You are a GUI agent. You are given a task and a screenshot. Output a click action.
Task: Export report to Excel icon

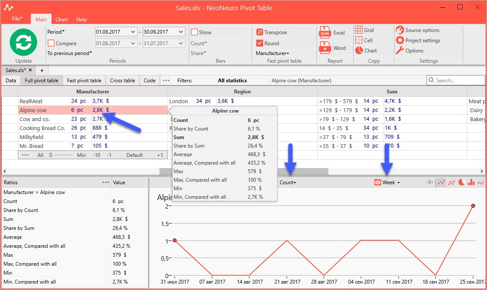325,32
